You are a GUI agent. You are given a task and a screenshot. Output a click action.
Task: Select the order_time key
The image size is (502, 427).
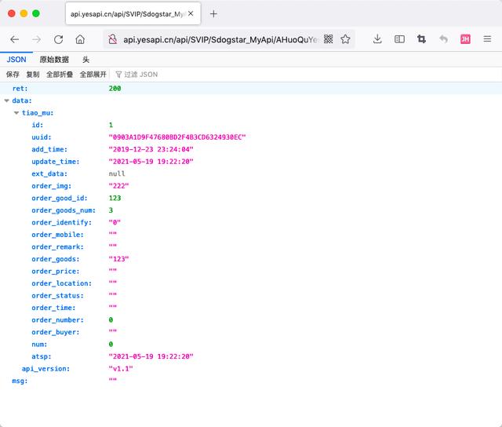click(x=53, y=308)
